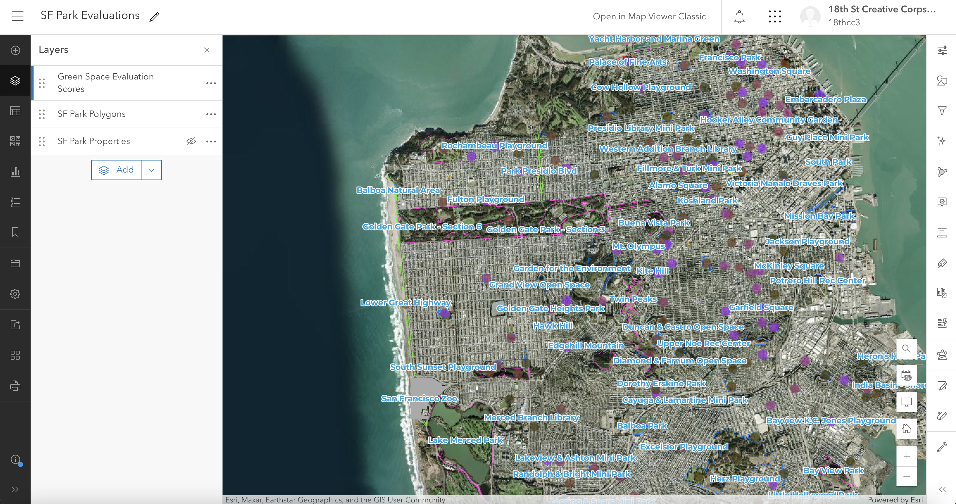
Task: Expand the left toolbar with double chevron
Action: click(15, 489)
